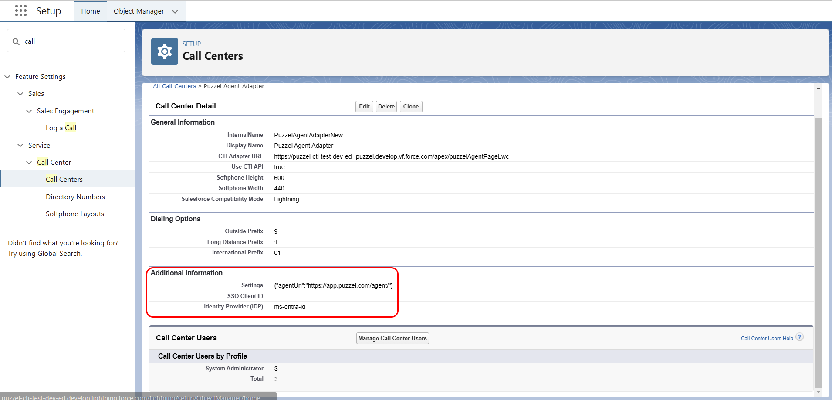Collapse the Sales tree section
The width and height of the screenshot is (832, 400).
click(x=20, y=93)
